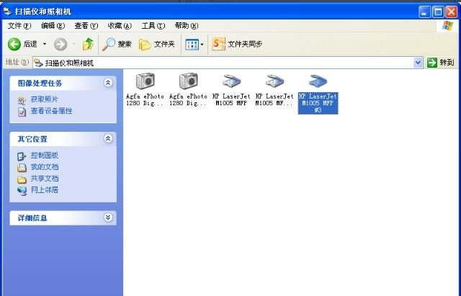This screenshot has height=296, width=461.
Task: Click the 其它位置 panel header text
Action: [x=32, y=139]
